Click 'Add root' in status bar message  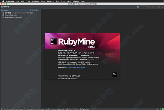point(77,109)
